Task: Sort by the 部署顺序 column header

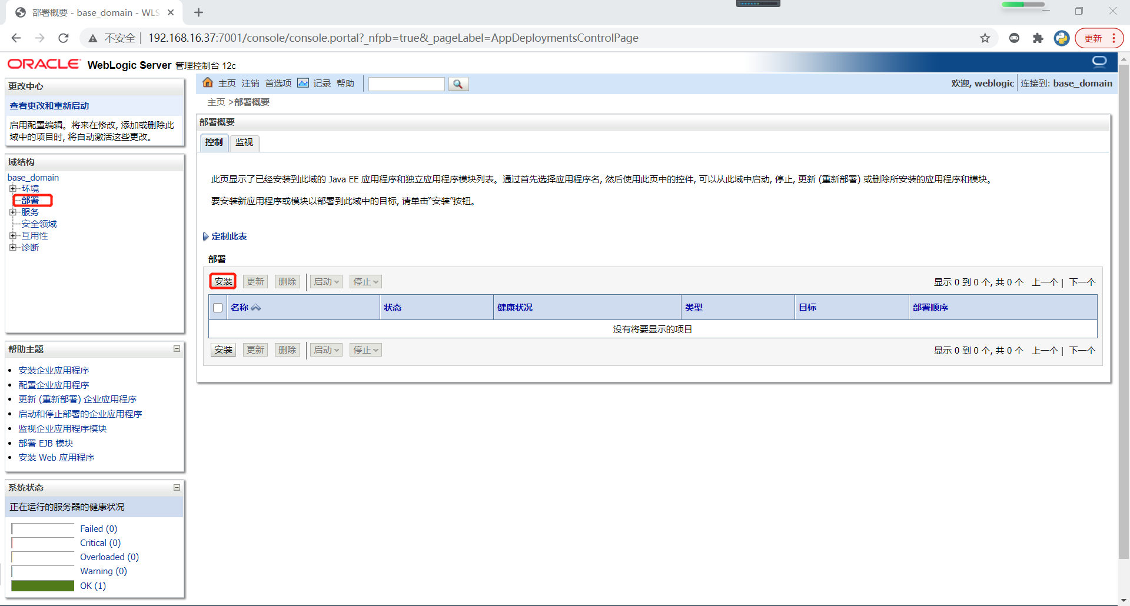Action: click(930, 308)
